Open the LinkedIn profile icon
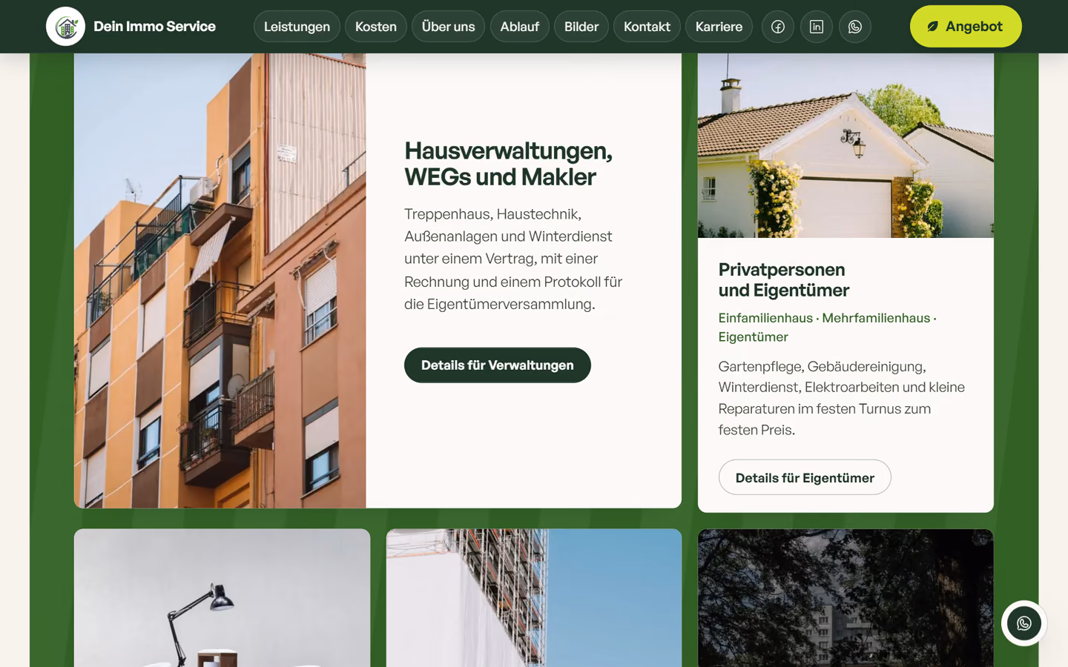The height and width of the screenshot is (667, 1068). 817,27
